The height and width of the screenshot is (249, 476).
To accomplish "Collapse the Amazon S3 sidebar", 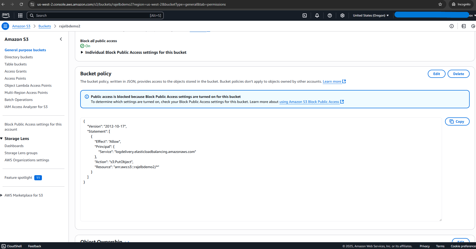I will click(x=61, y=39).
